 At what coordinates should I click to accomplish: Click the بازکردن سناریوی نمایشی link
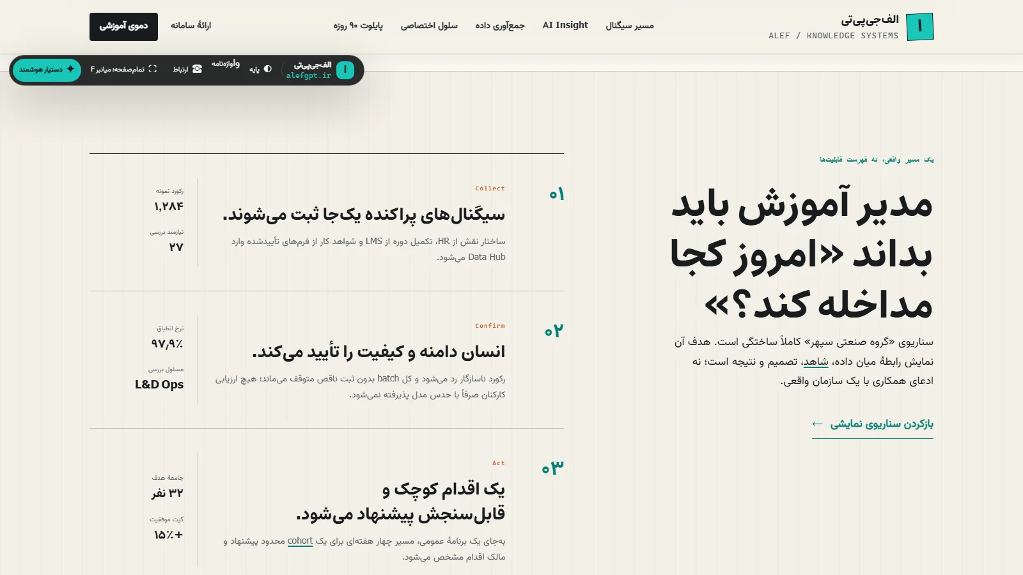873,424
